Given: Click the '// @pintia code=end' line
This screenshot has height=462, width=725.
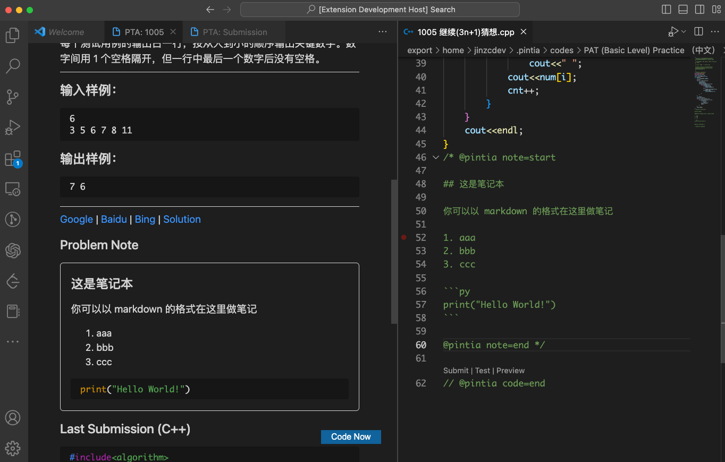Looking at the screenshot, I should tap(494, 383).
